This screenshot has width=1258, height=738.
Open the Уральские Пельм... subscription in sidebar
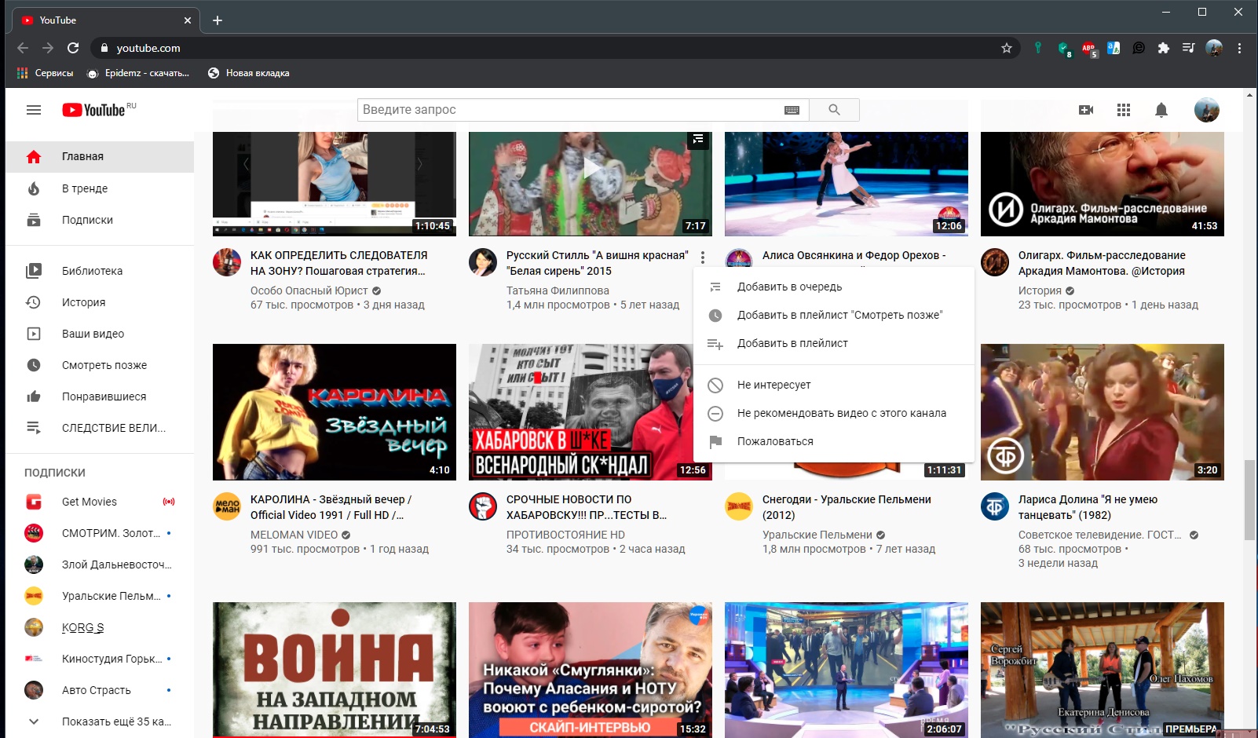click(100, 596)
